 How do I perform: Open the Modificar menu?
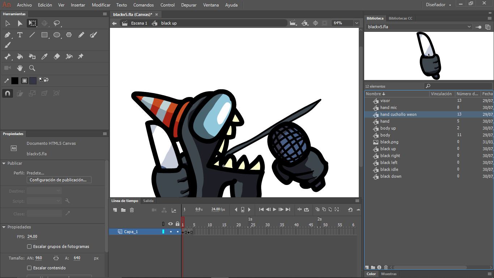tap(101, 5)
